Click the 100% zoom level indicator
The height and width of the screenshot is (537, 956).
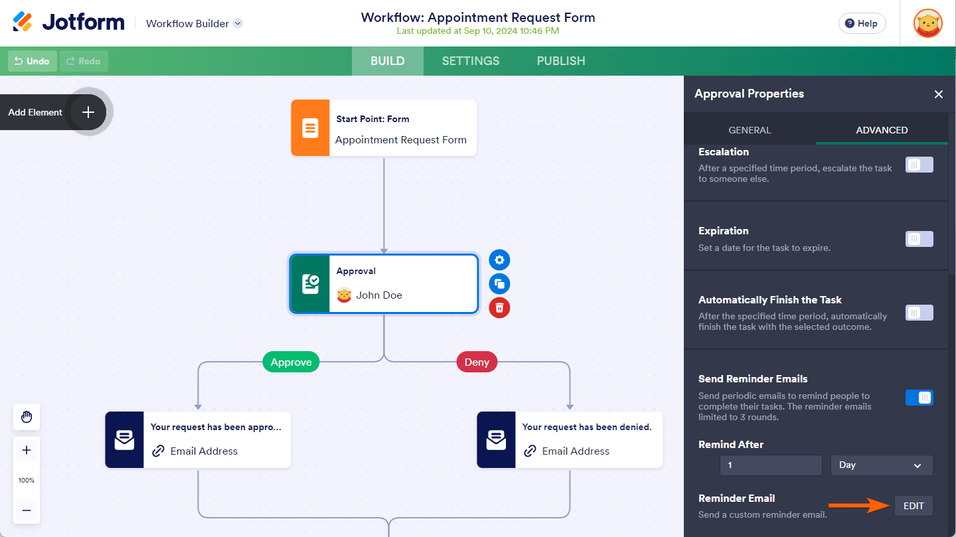click(x=27, y=481)
